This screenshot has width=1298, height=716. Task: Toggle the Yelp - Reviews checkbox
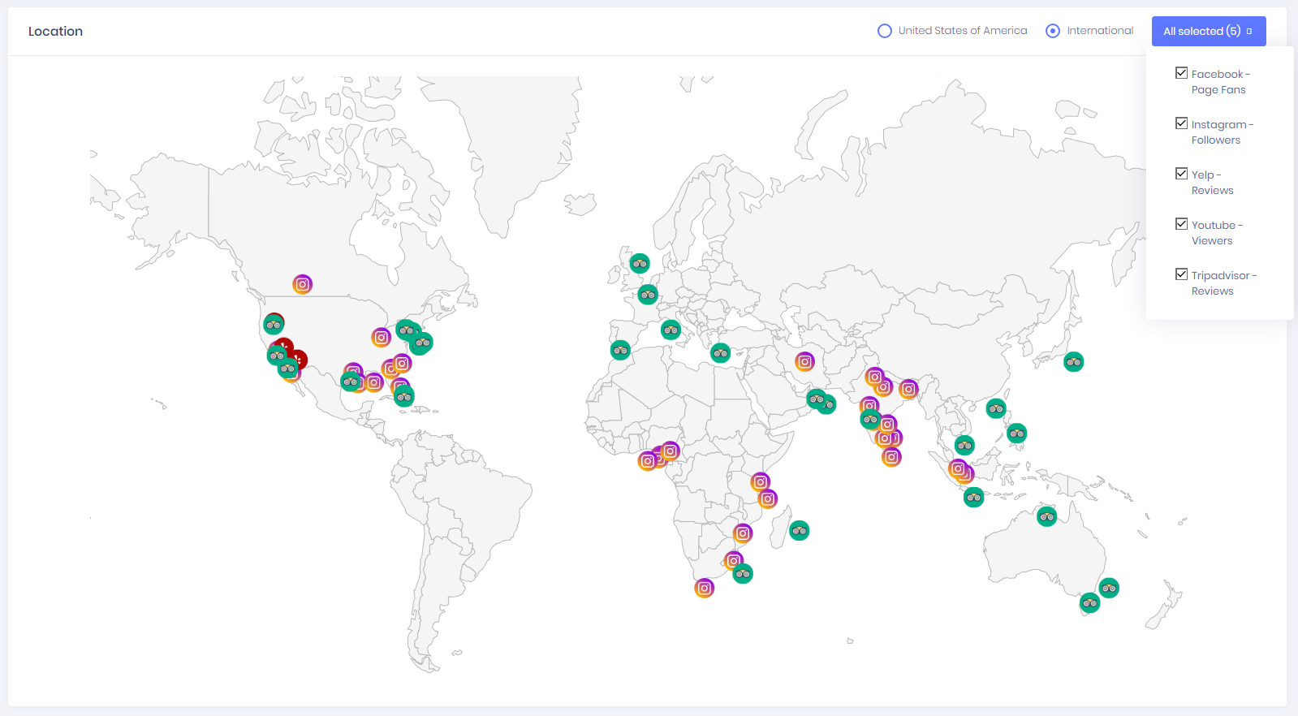[1181, 174]
